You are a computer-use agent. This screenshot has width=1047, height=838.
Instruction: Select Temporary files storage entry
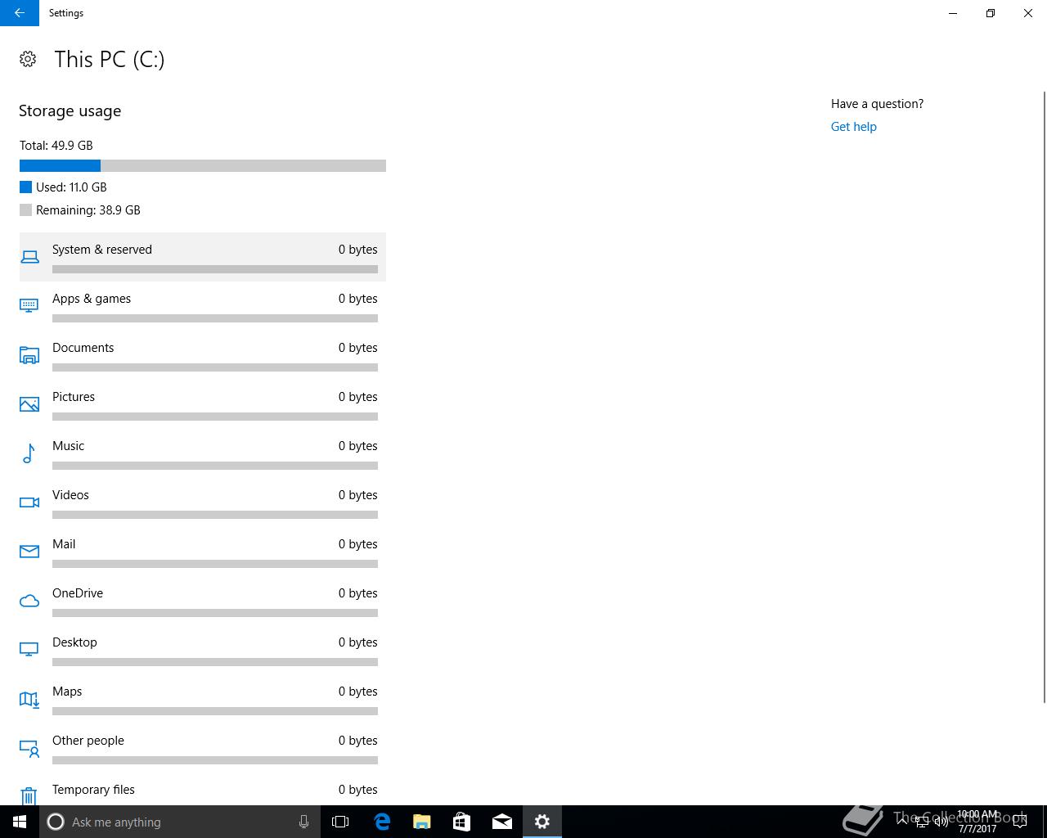coord(203,790)
